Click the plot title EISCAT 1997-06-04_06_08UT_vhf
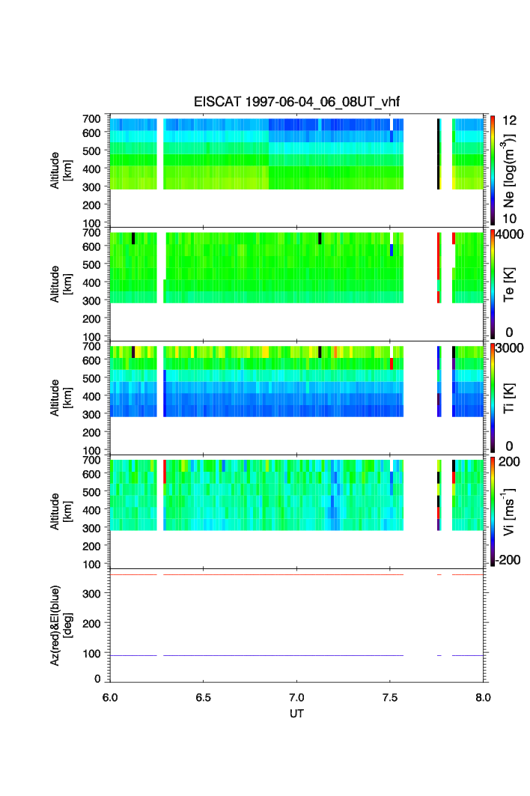530x796 pixels. [x=296, y=102]
